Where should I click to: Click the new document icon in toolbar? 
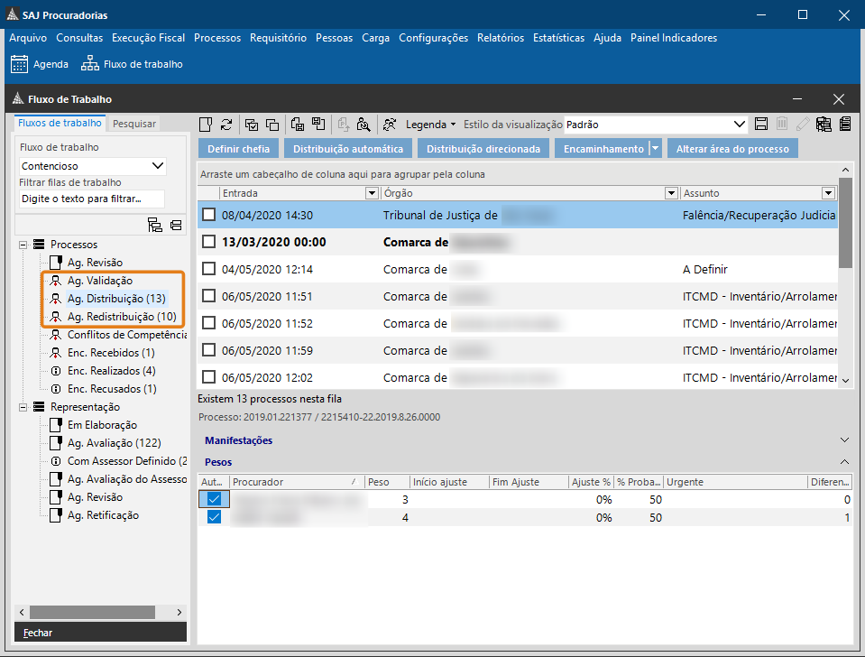(206, 125)
